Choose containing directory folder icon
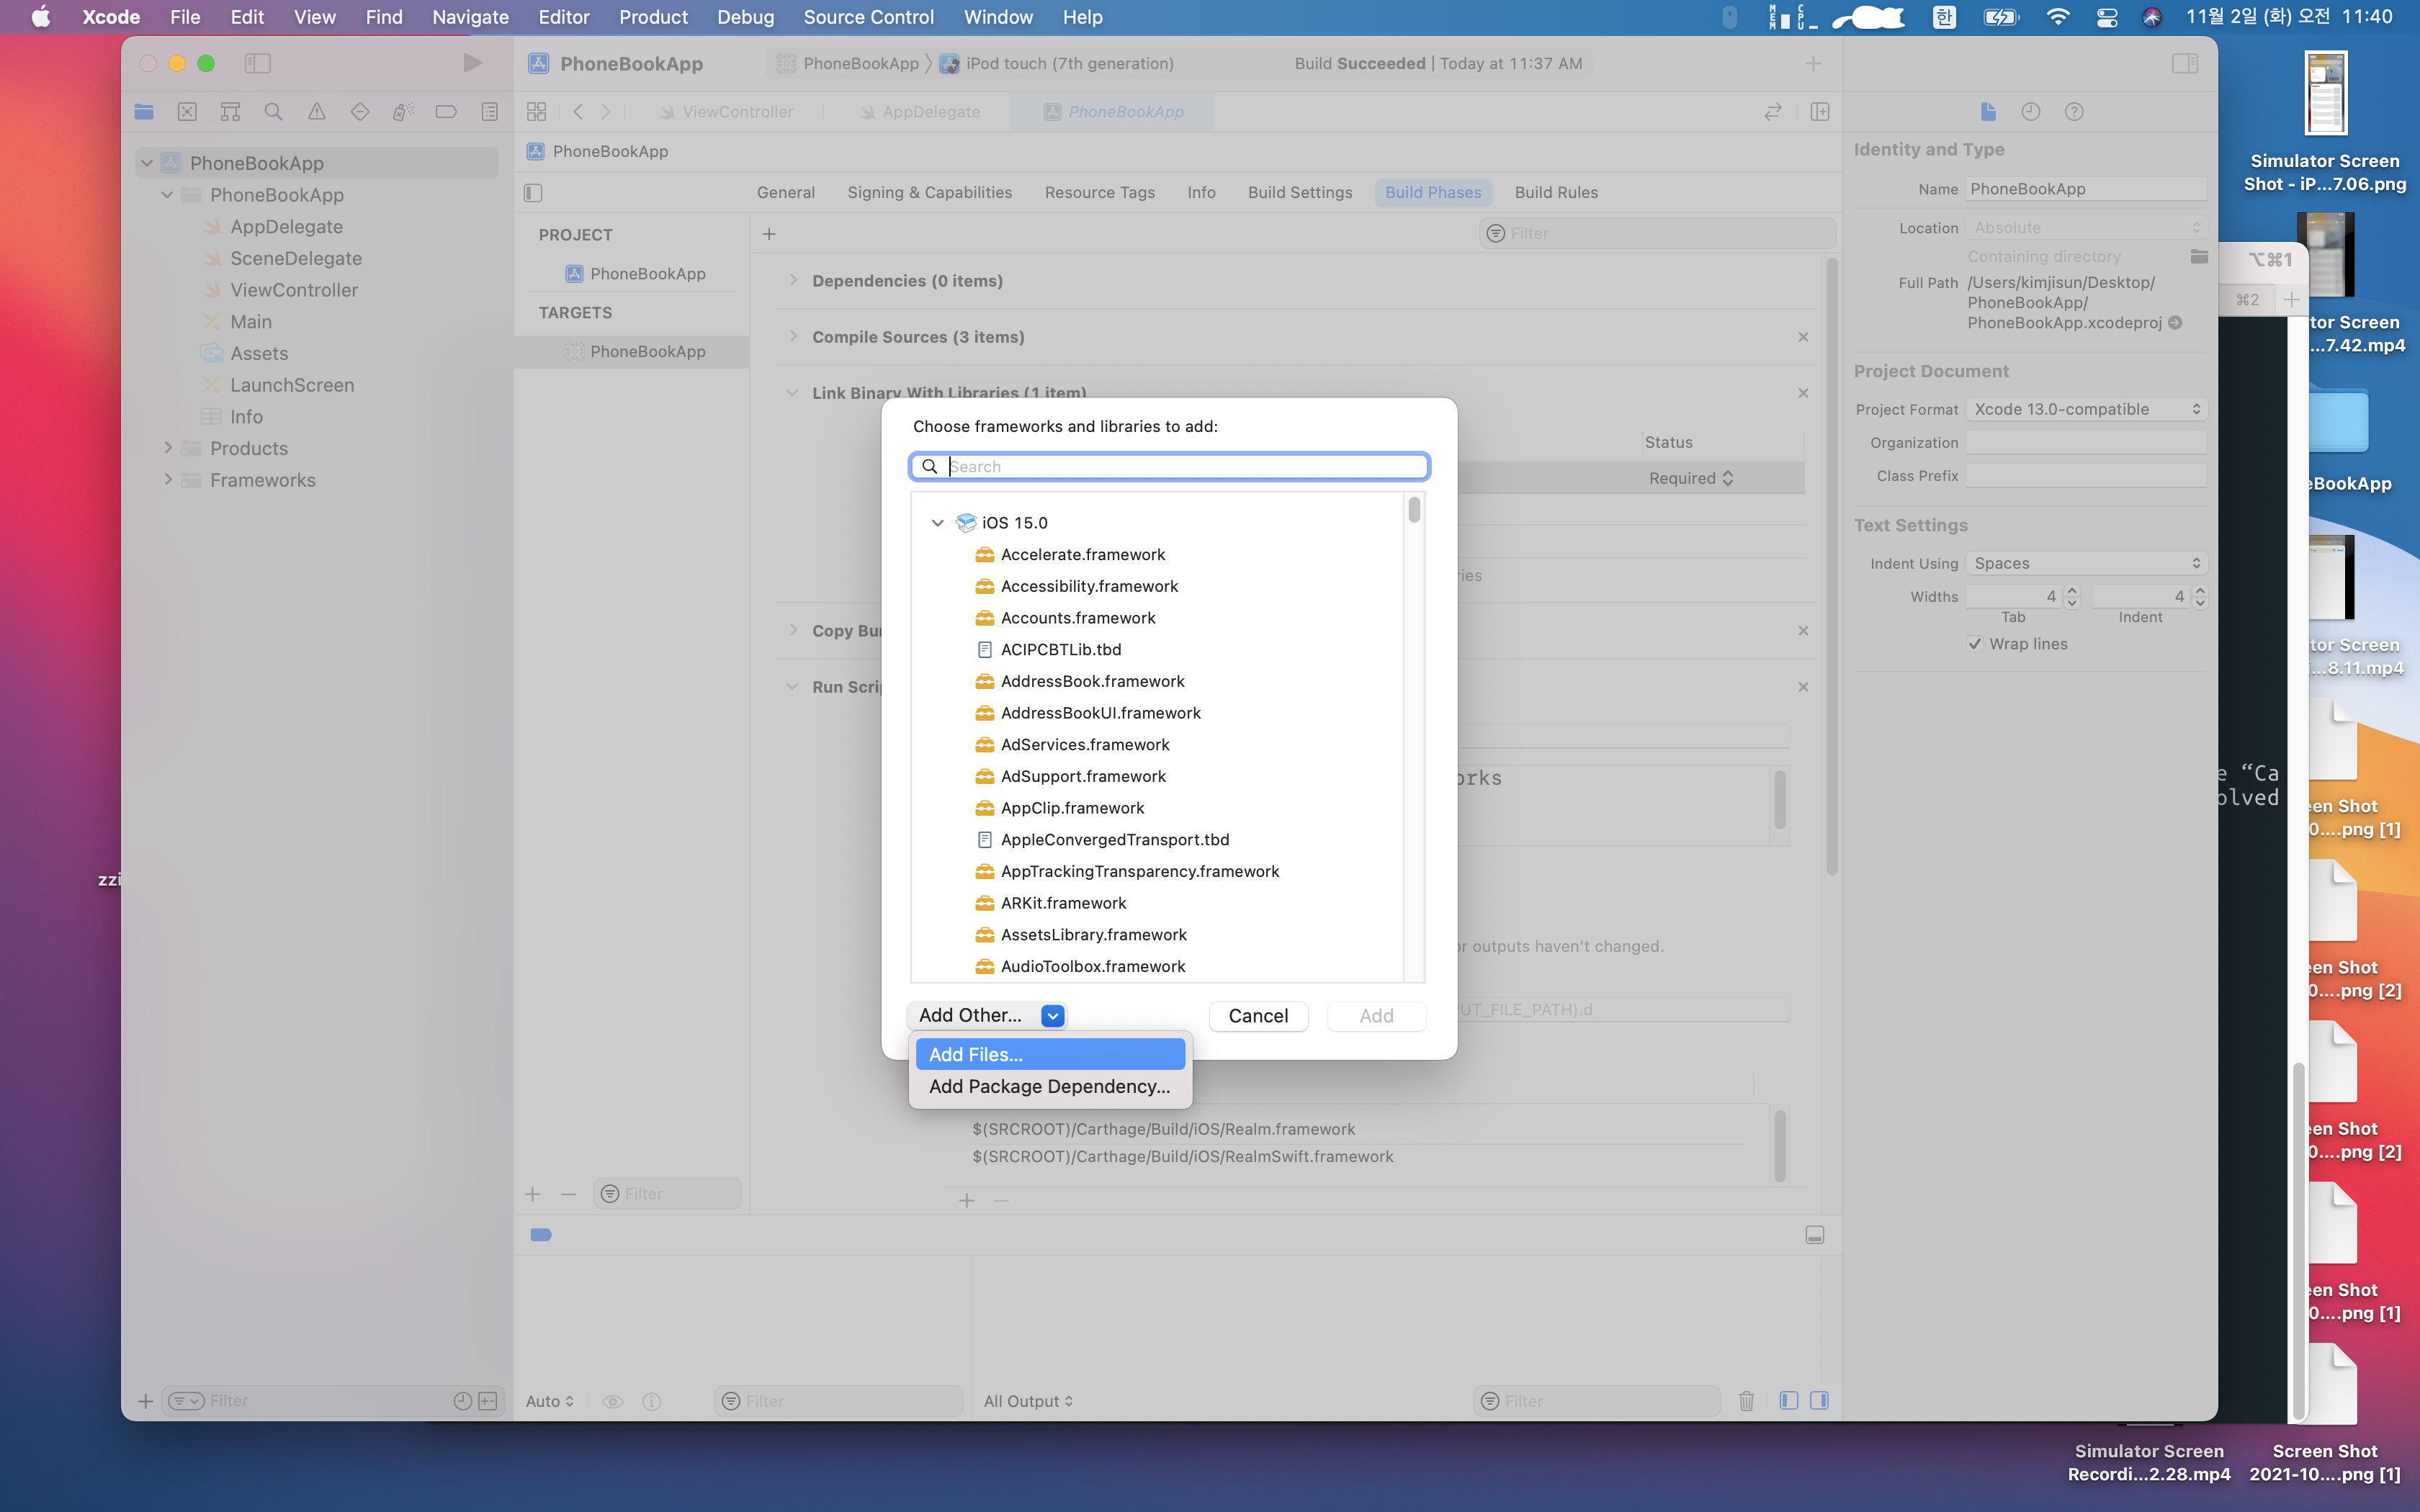 point(2198,257)
